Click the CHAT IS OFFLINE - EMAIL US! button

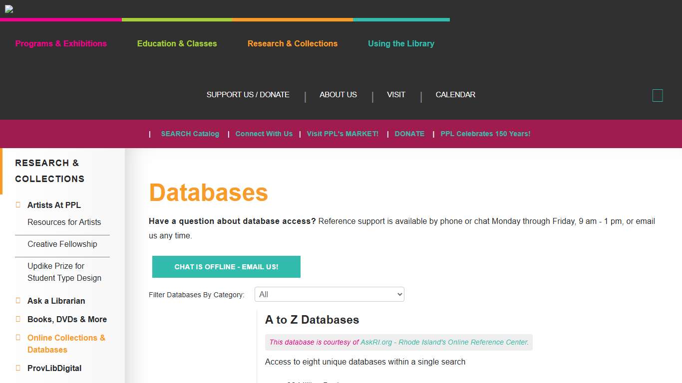click(x=226, y=267)
